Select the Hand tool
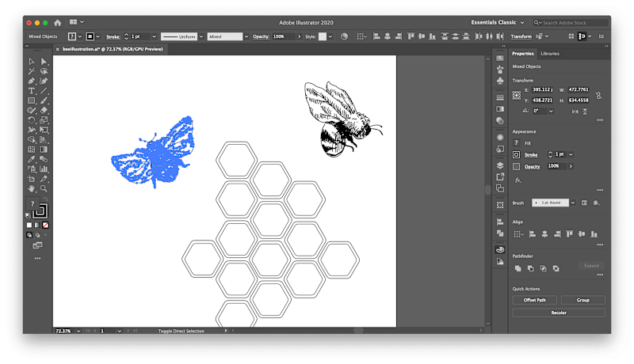This screenshot has height=364, width=634. 32,188
